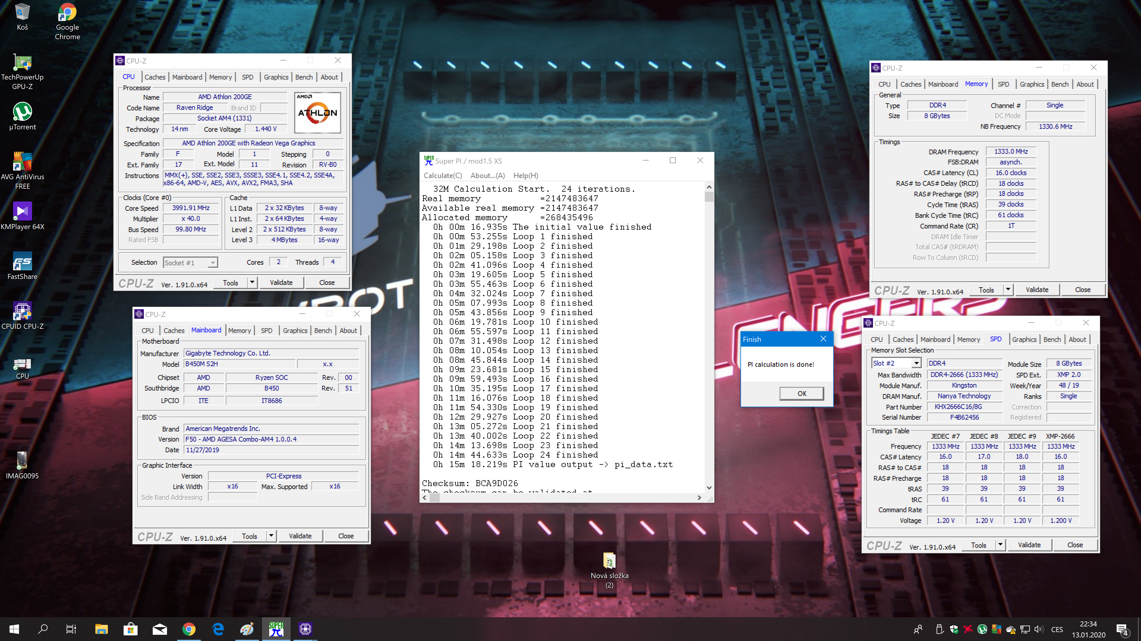1141x641 pixels.
Task: Click the Safely Remove Hardware tray icon
Action: coord(939,629)
